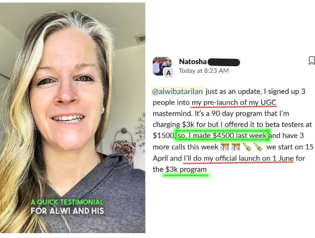Select the second party popper emoji

[x=236, y=147]
